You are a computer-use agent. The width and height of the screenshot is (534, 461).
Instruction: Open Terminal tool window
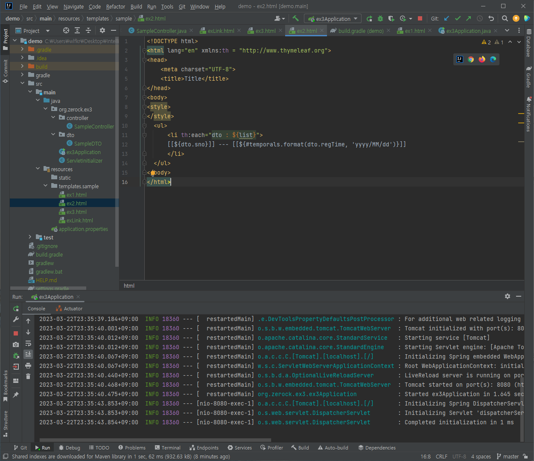pyautogui.click(x=167, y=448)
